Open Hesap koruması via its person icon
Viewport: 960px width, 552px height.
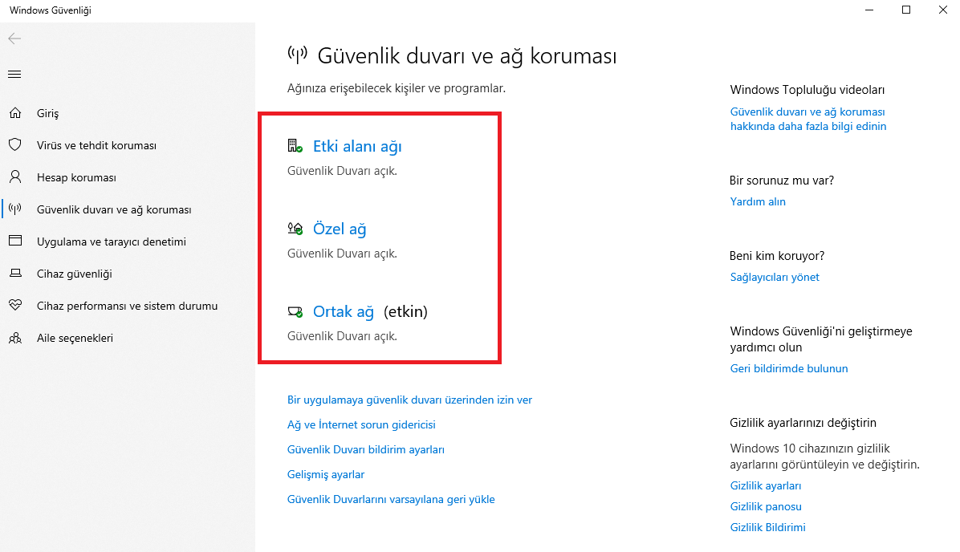(x=14, y=177)
